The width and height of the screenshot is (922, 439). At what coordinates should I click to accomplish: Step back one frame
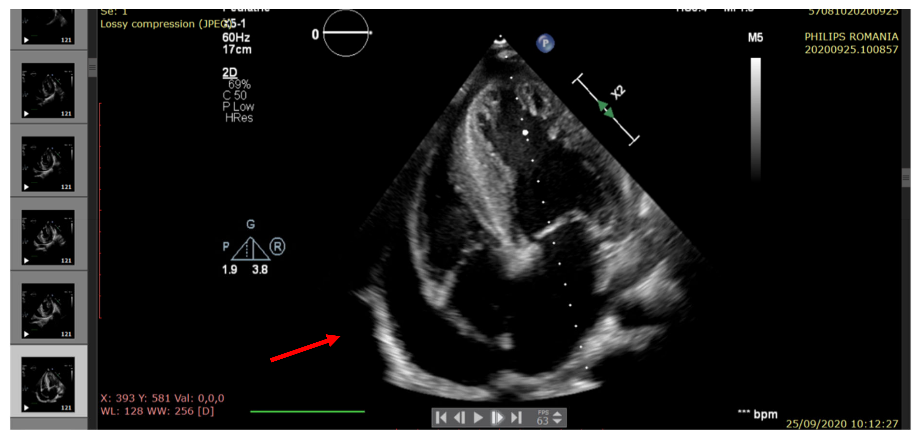(x=459, y=417)
